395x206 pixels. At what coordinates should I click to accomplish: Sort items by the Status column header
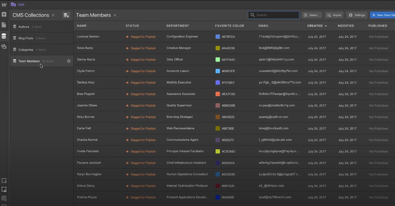(132, 26)
